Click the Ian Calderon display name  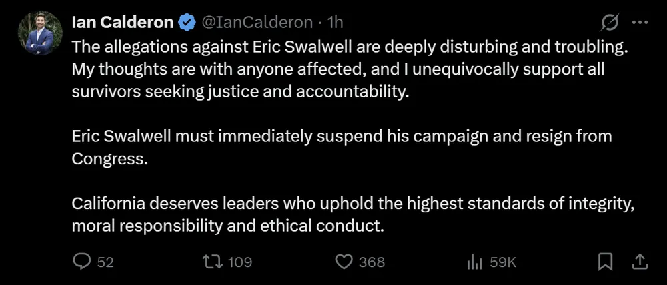coord(123,23)
